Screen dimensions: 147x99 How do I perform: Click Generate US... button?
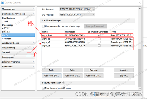72,76
